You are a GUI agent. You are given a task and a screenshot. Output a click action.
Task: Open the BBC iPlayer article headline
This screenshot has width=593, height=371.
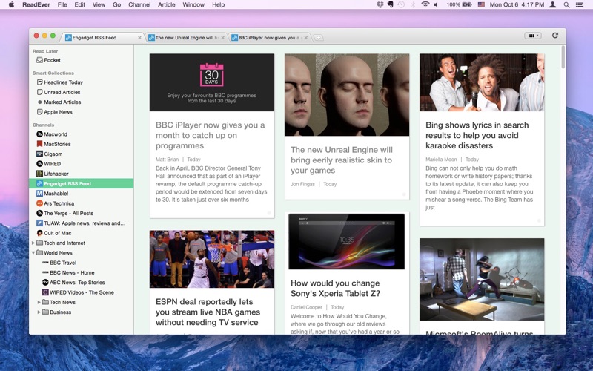(x=210, y=136)
